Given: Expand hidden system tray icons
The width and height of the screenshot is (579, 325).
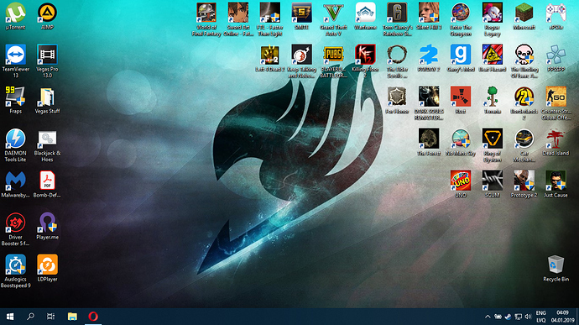Looking at the screenshot, I should 488,317.
